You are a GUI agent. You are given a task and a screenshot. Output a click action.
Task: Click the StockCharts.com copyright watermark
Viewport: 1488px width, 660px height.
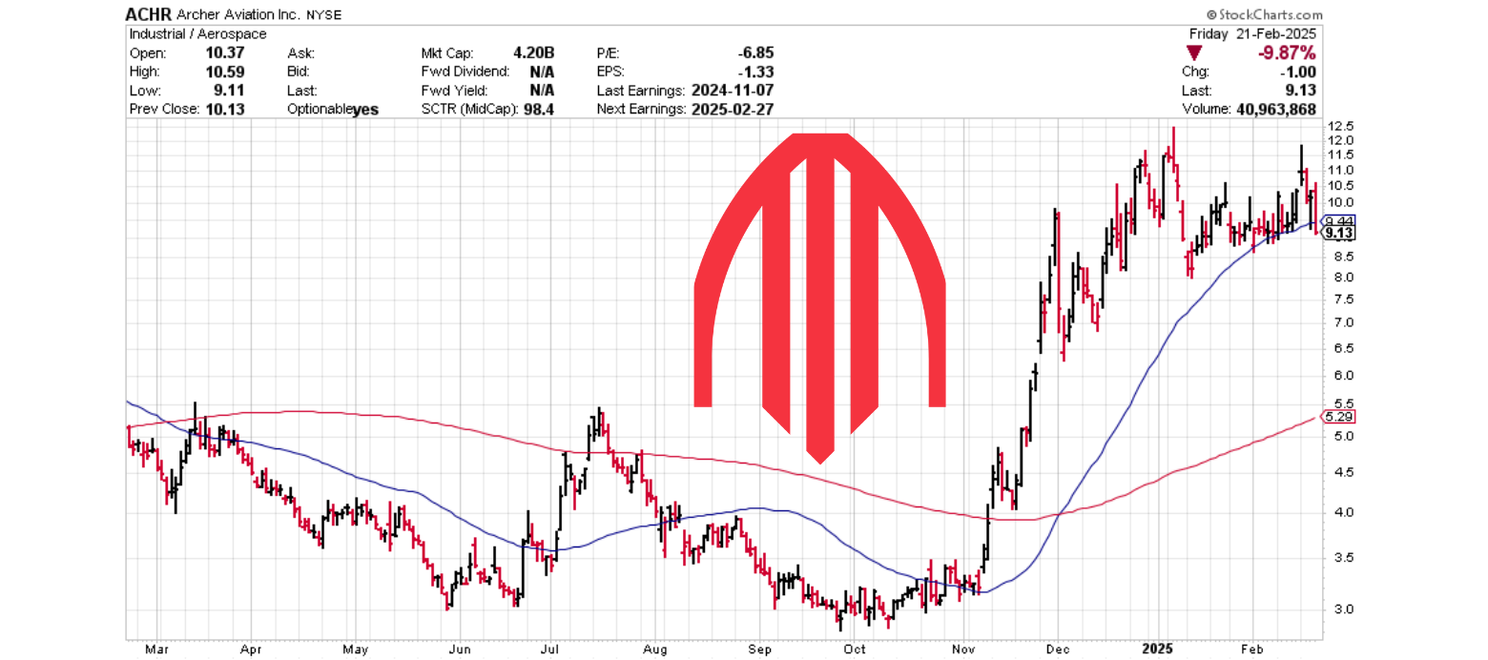coord(1264,14)
